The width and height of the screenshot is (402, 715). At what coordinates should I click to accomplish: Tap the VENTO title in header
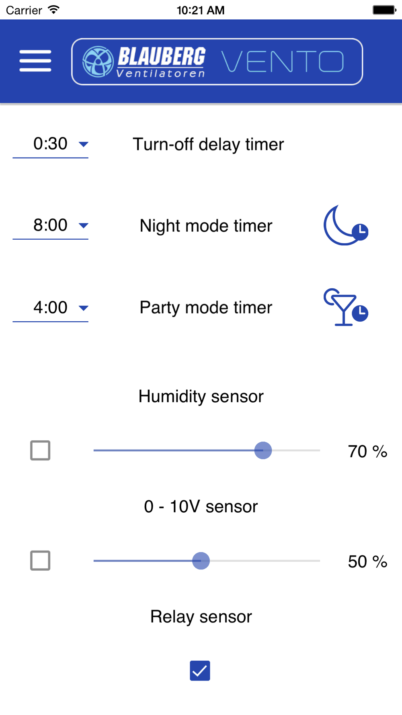283,62
